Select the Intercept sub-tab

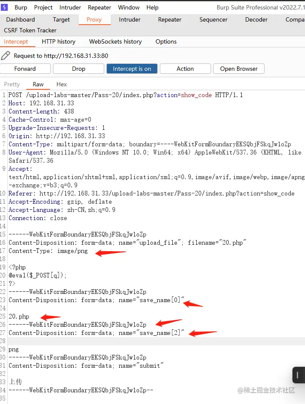pos(16,42)
